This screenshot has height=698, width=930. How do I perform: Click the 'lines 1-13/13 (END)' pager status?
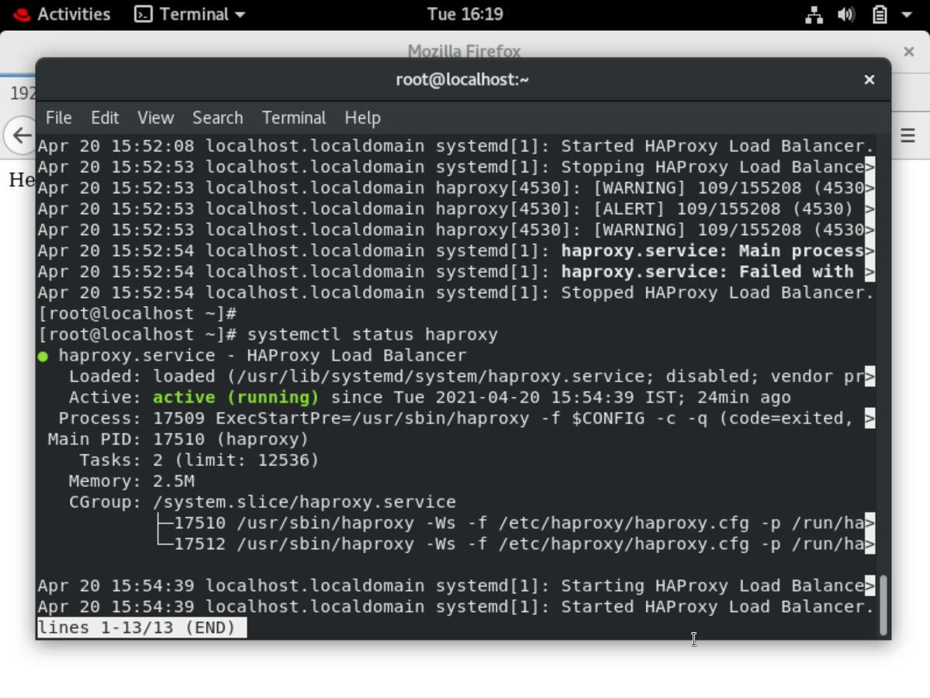click(142, 627)
